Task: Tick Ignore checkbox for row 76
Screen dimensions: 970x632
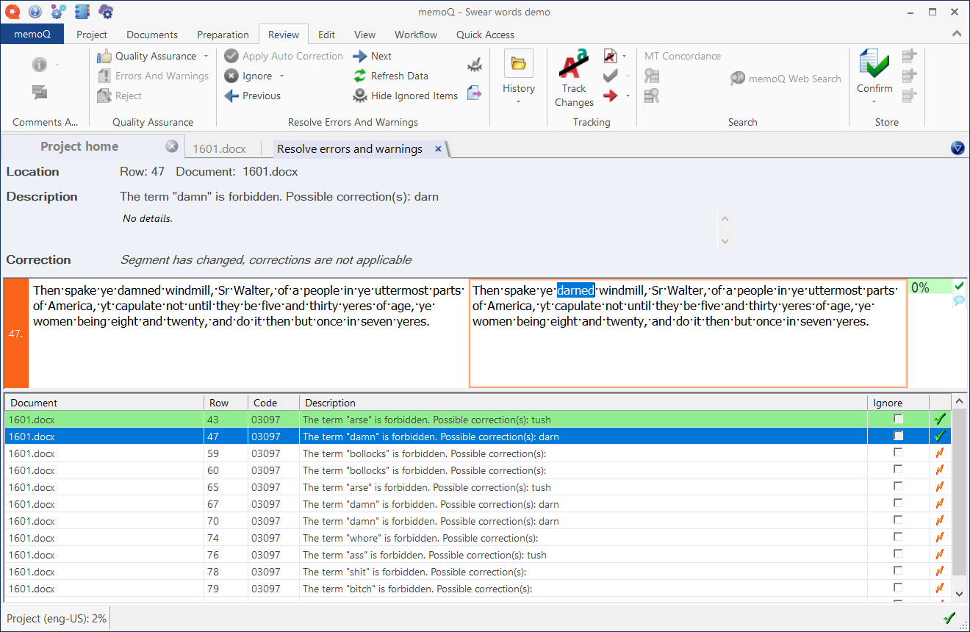Action: click(x=898, y=554)
